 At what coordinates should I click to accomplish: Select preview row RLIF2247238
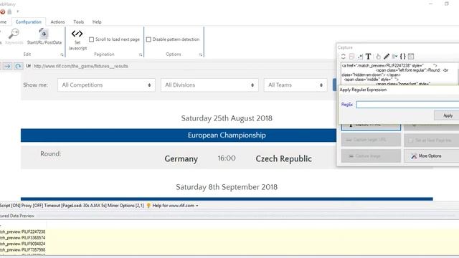pyautogui.click(x=22, y=231)
